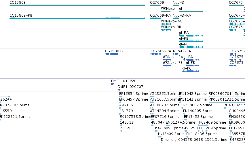The width and height of the screenshot is (245, 144).
Task: Click the WRNexo-PB protein label
Action: [172, 63]
